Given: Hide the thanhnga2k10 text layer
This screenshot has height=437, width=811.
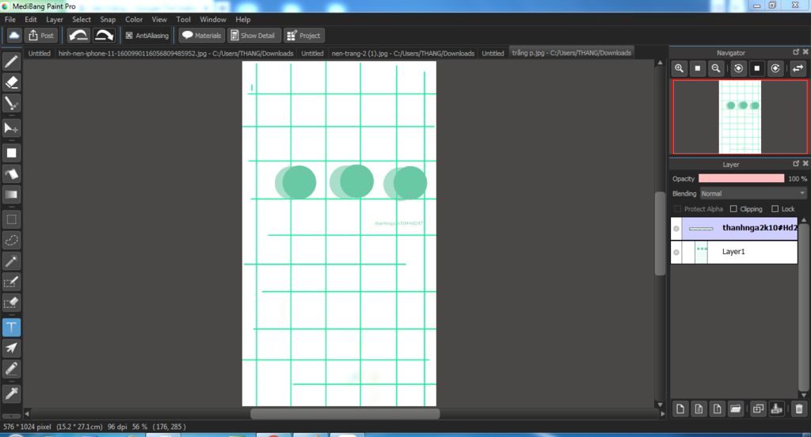Looking at the screenshot, I should (x=676, y=228).
